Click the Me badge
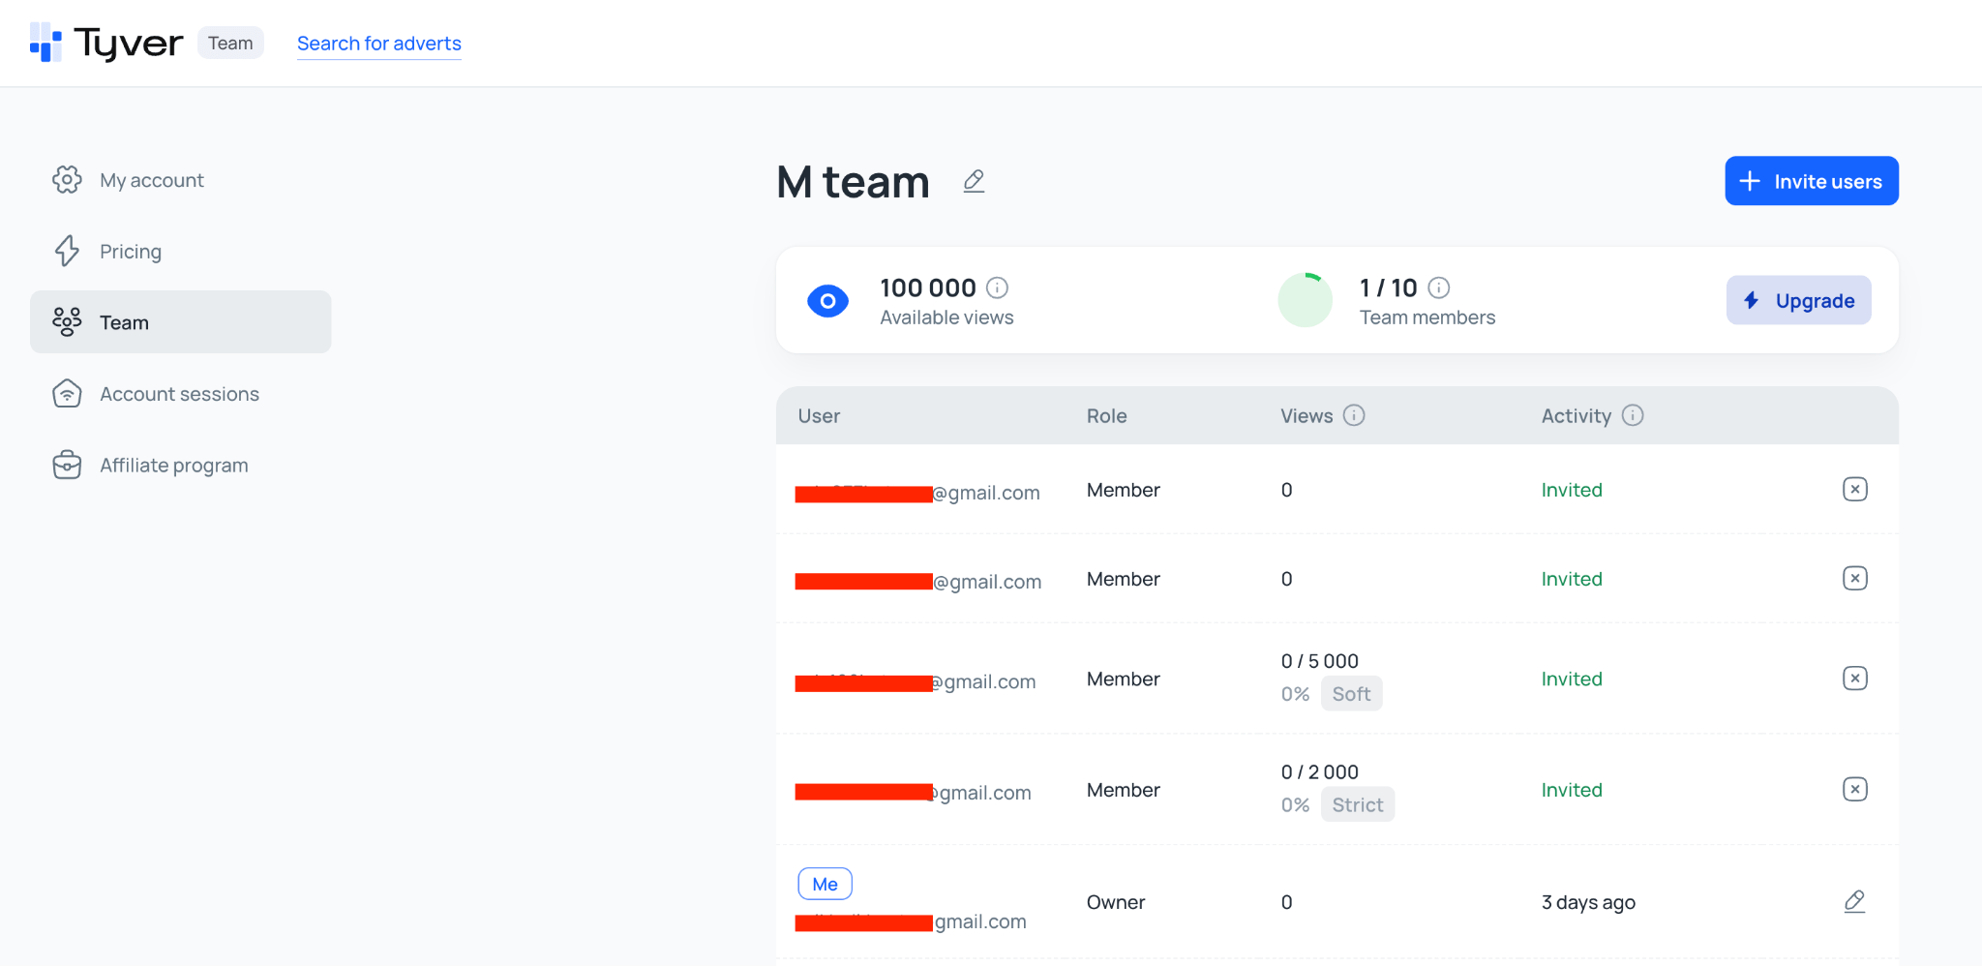 pos(825,884)
